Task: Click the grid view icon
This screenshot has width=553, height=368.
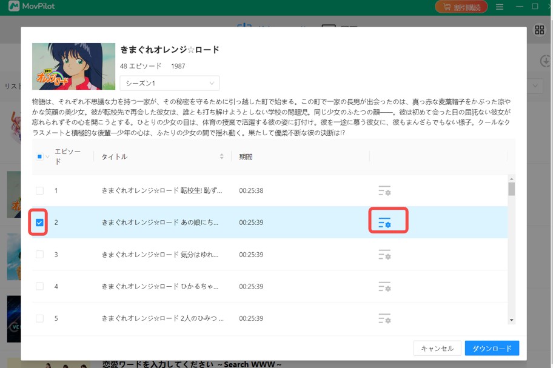Action: point(539,30)
